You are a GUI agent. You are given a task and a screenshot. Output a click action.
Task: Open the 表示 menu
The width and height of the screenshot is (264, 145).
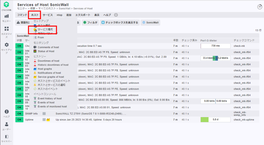(x=97, y=15)
